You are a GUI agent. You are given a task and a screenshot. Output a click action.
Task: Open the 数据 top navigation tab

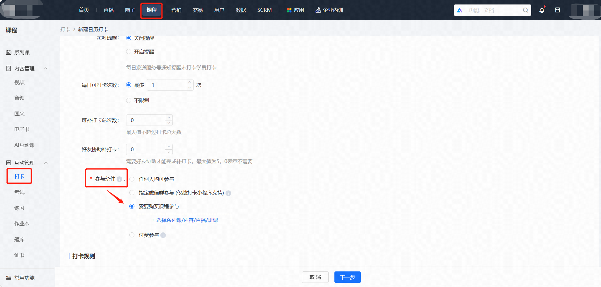click(x=240, y=10)
